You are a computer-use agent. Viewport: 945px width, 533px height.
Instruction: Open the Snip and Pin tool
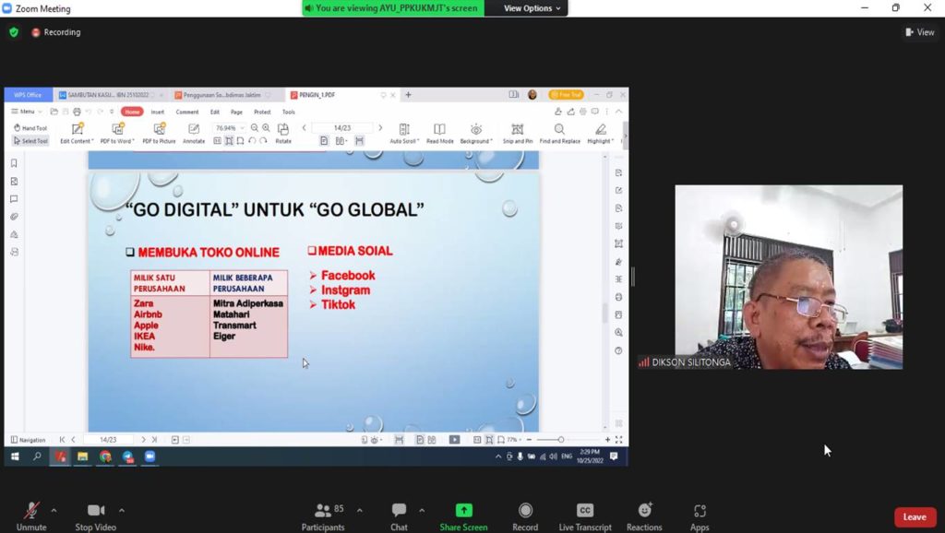tap(517, 134)
